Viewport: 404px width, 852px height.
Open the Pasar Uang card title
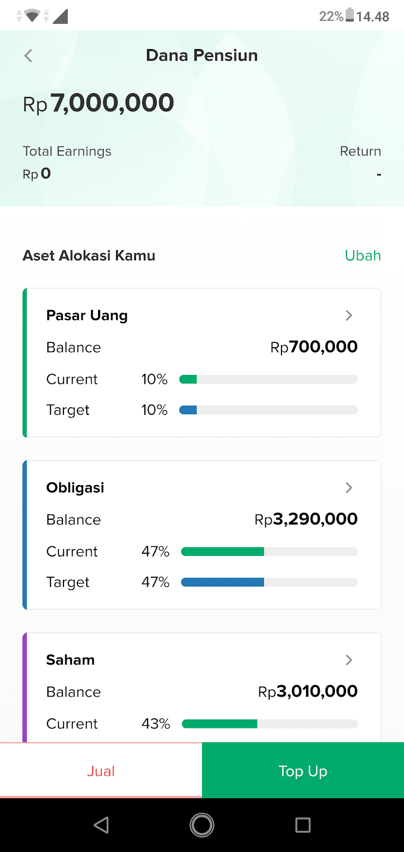[x=87, y=315]
